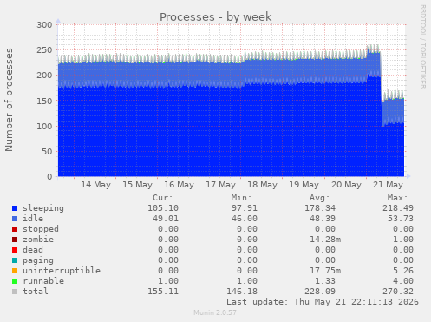The width and height of the screenshot is (431, 322).
Task: Click sleeping average value 178.34
Action: point(320,208)
